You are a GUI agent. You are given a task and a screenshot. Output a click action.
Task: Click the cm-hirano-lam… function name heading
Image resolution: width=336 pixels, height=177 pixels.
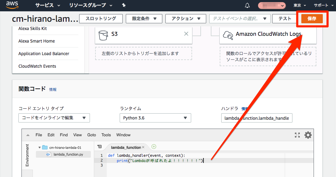click(x=45, y=19)
